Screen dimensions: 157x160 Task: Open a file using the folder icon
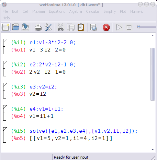pyautogui.click(x=15, y=27)
